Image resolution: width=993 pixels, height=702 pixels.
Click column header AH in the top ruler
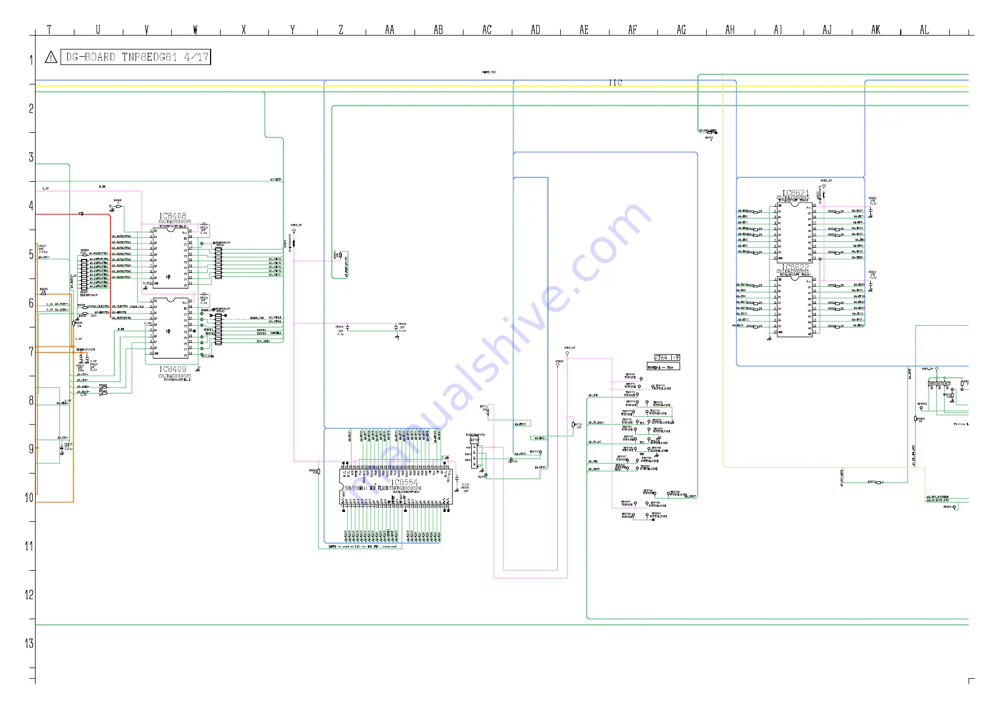point(730,29)
